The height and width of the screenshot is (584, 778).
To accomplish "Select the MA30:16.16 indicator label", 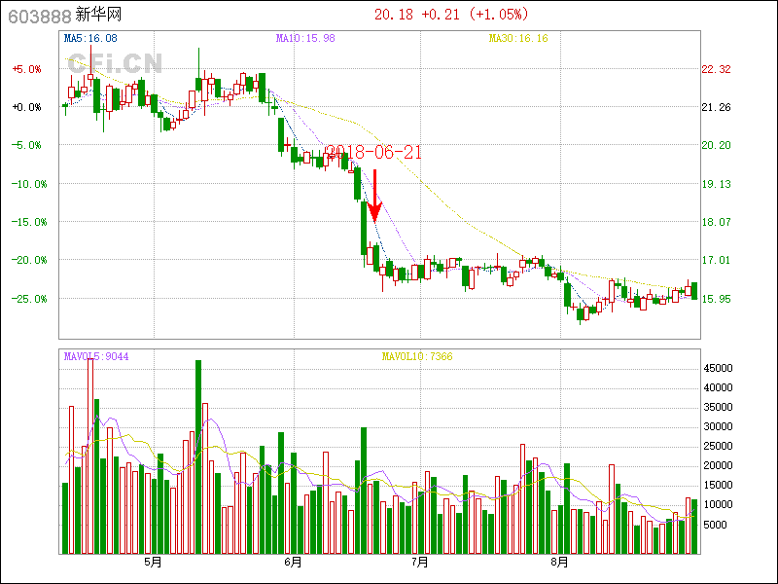I will coord(517,39).
